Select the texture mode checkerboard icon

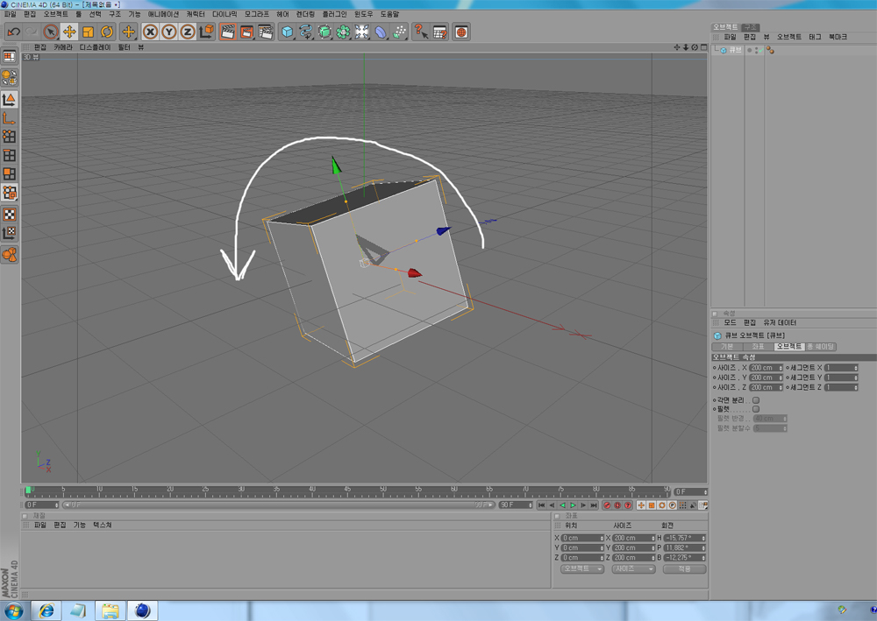click(x=10, y=215)
